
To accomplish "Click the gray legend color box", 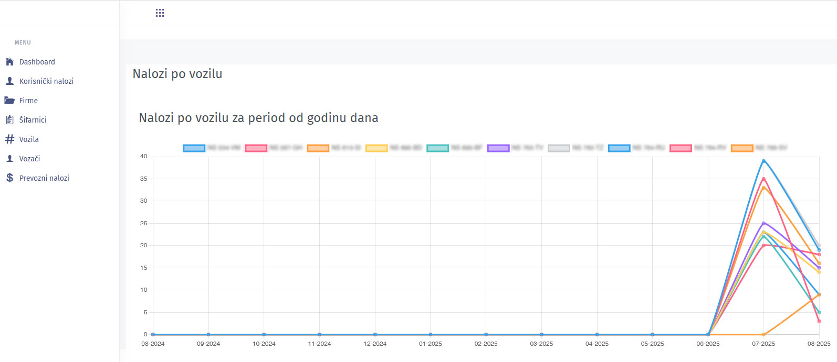I will (x=559, y=148).
